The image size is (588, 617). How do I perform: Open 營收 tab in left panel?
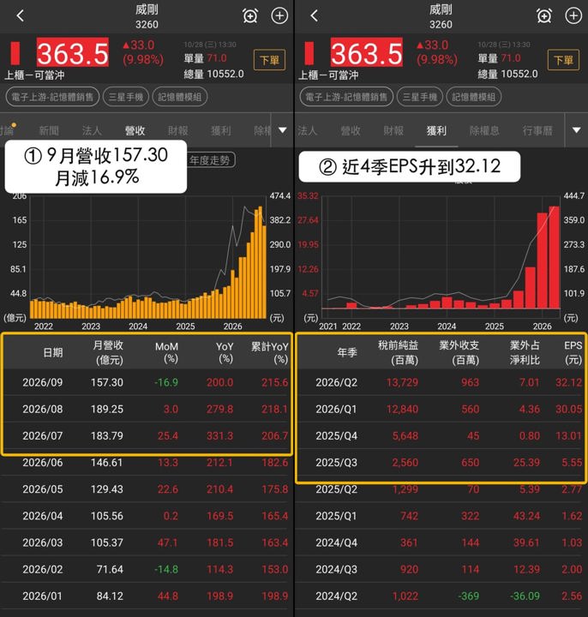tap(135, 130)
